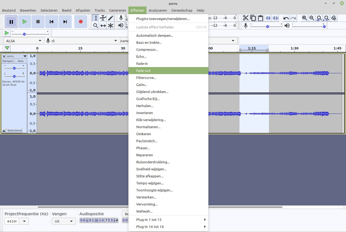Click the Pause playback button
The image size is (346, 232).
[x=11, y=22]
